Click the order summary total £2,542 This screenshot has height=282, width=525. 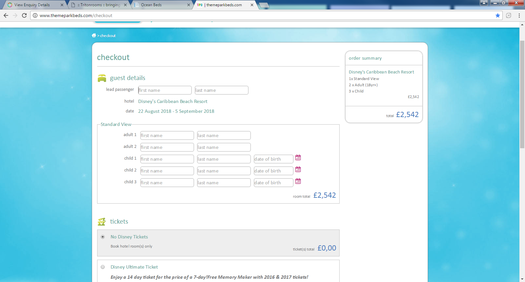pyautogui.click(x=407, y=115)
